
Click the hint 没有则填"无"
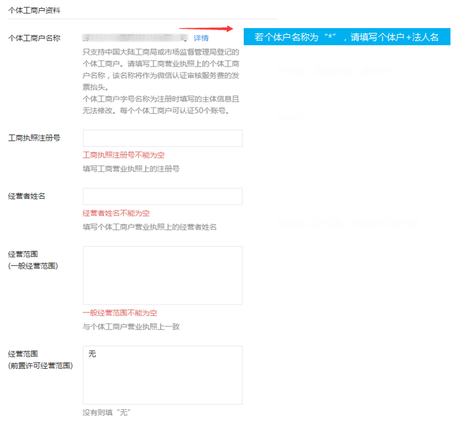click(106, 413)
